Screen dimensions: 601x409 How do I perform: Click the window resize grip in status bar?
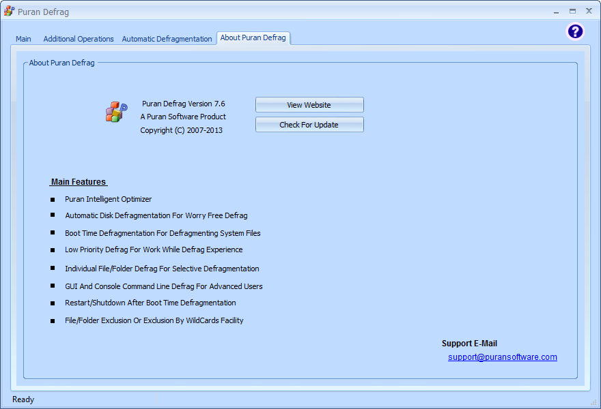click(593, 402)
